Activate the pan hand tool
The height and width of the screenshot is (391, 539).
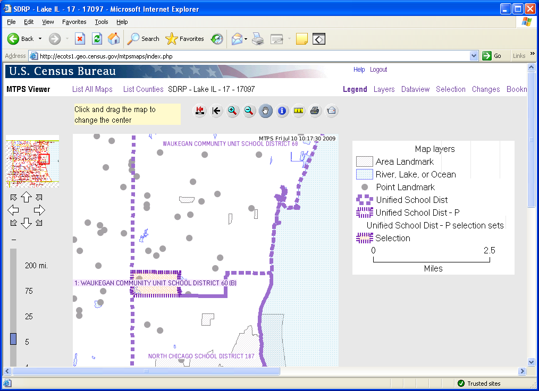tap(266, 110)
